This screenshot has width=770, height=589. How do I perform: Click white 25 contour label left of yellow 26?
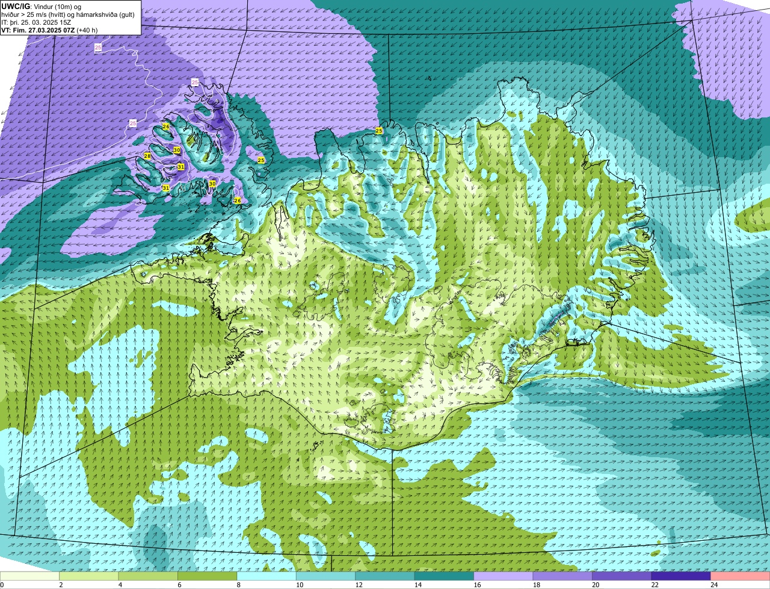click(x=132, y=123)
